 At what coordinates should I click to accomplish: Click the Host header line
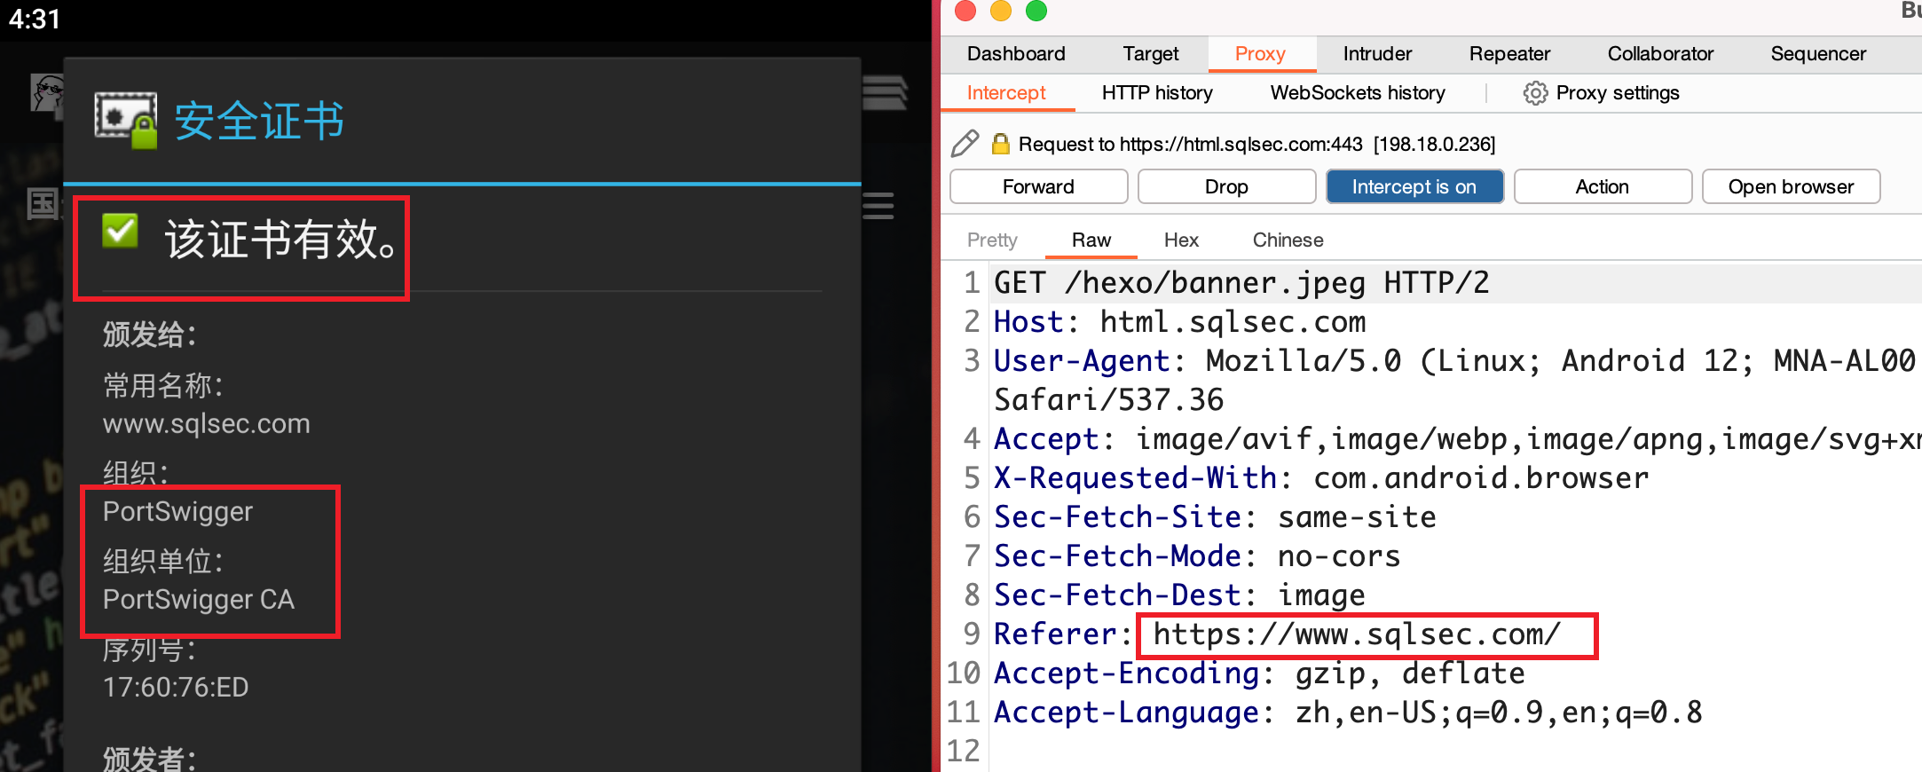coord(1179,322)
